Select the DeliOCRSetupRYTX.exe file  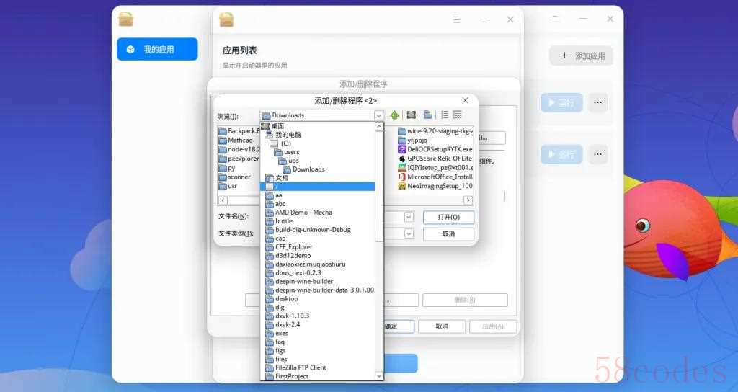(x=439, y=149)
